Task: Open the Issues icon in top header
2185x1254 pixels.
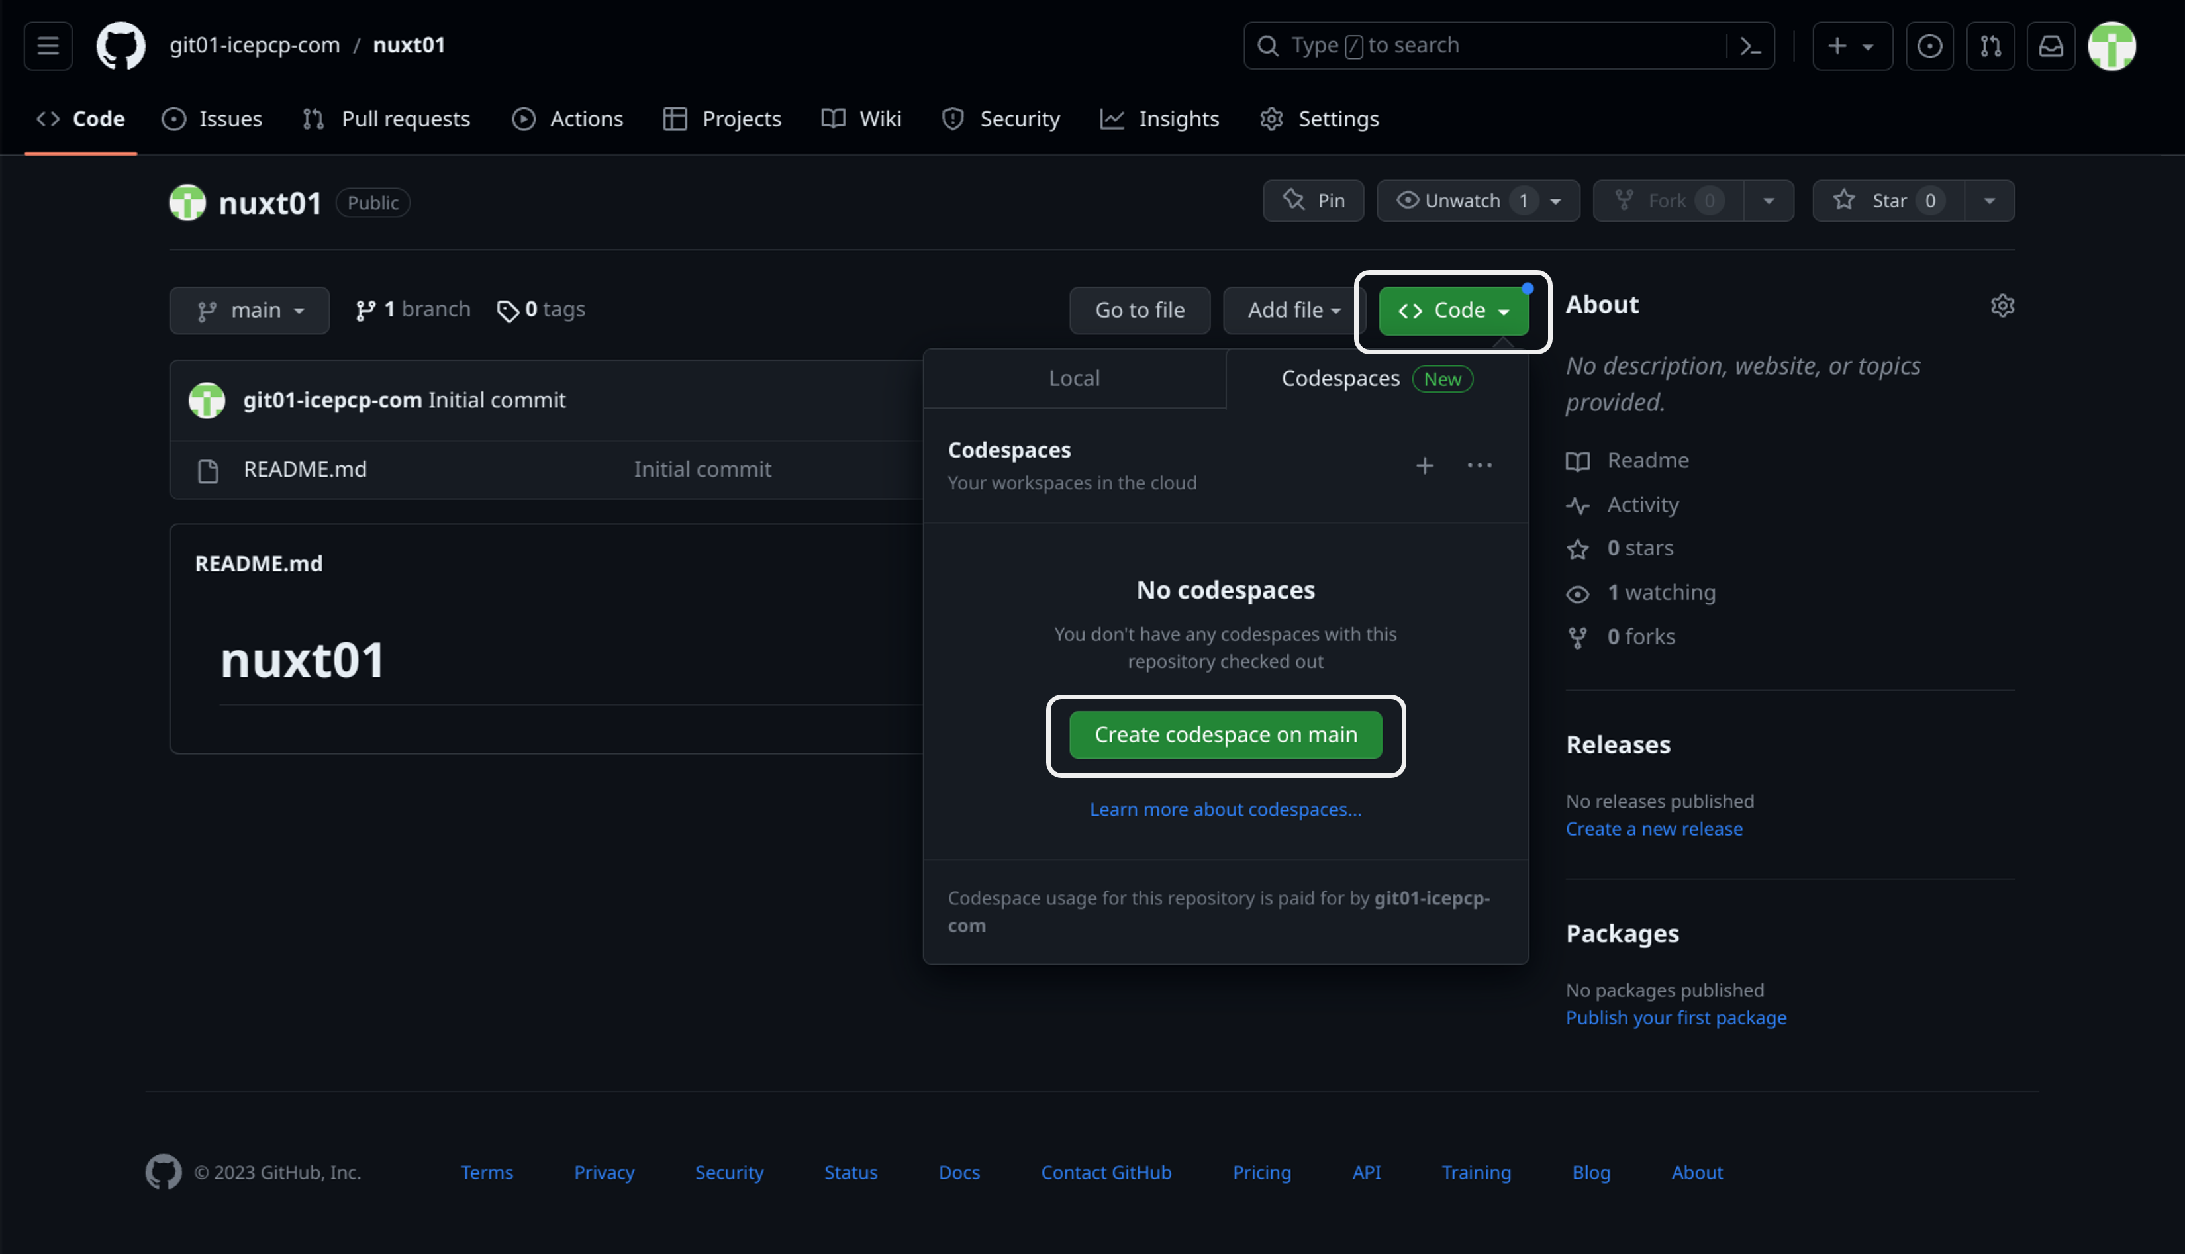Action: pos(1929,46)
